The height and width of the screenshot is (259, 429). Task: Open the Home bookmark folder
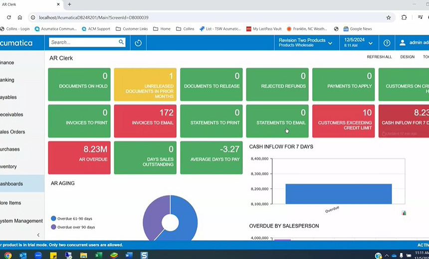click(162, 29)
